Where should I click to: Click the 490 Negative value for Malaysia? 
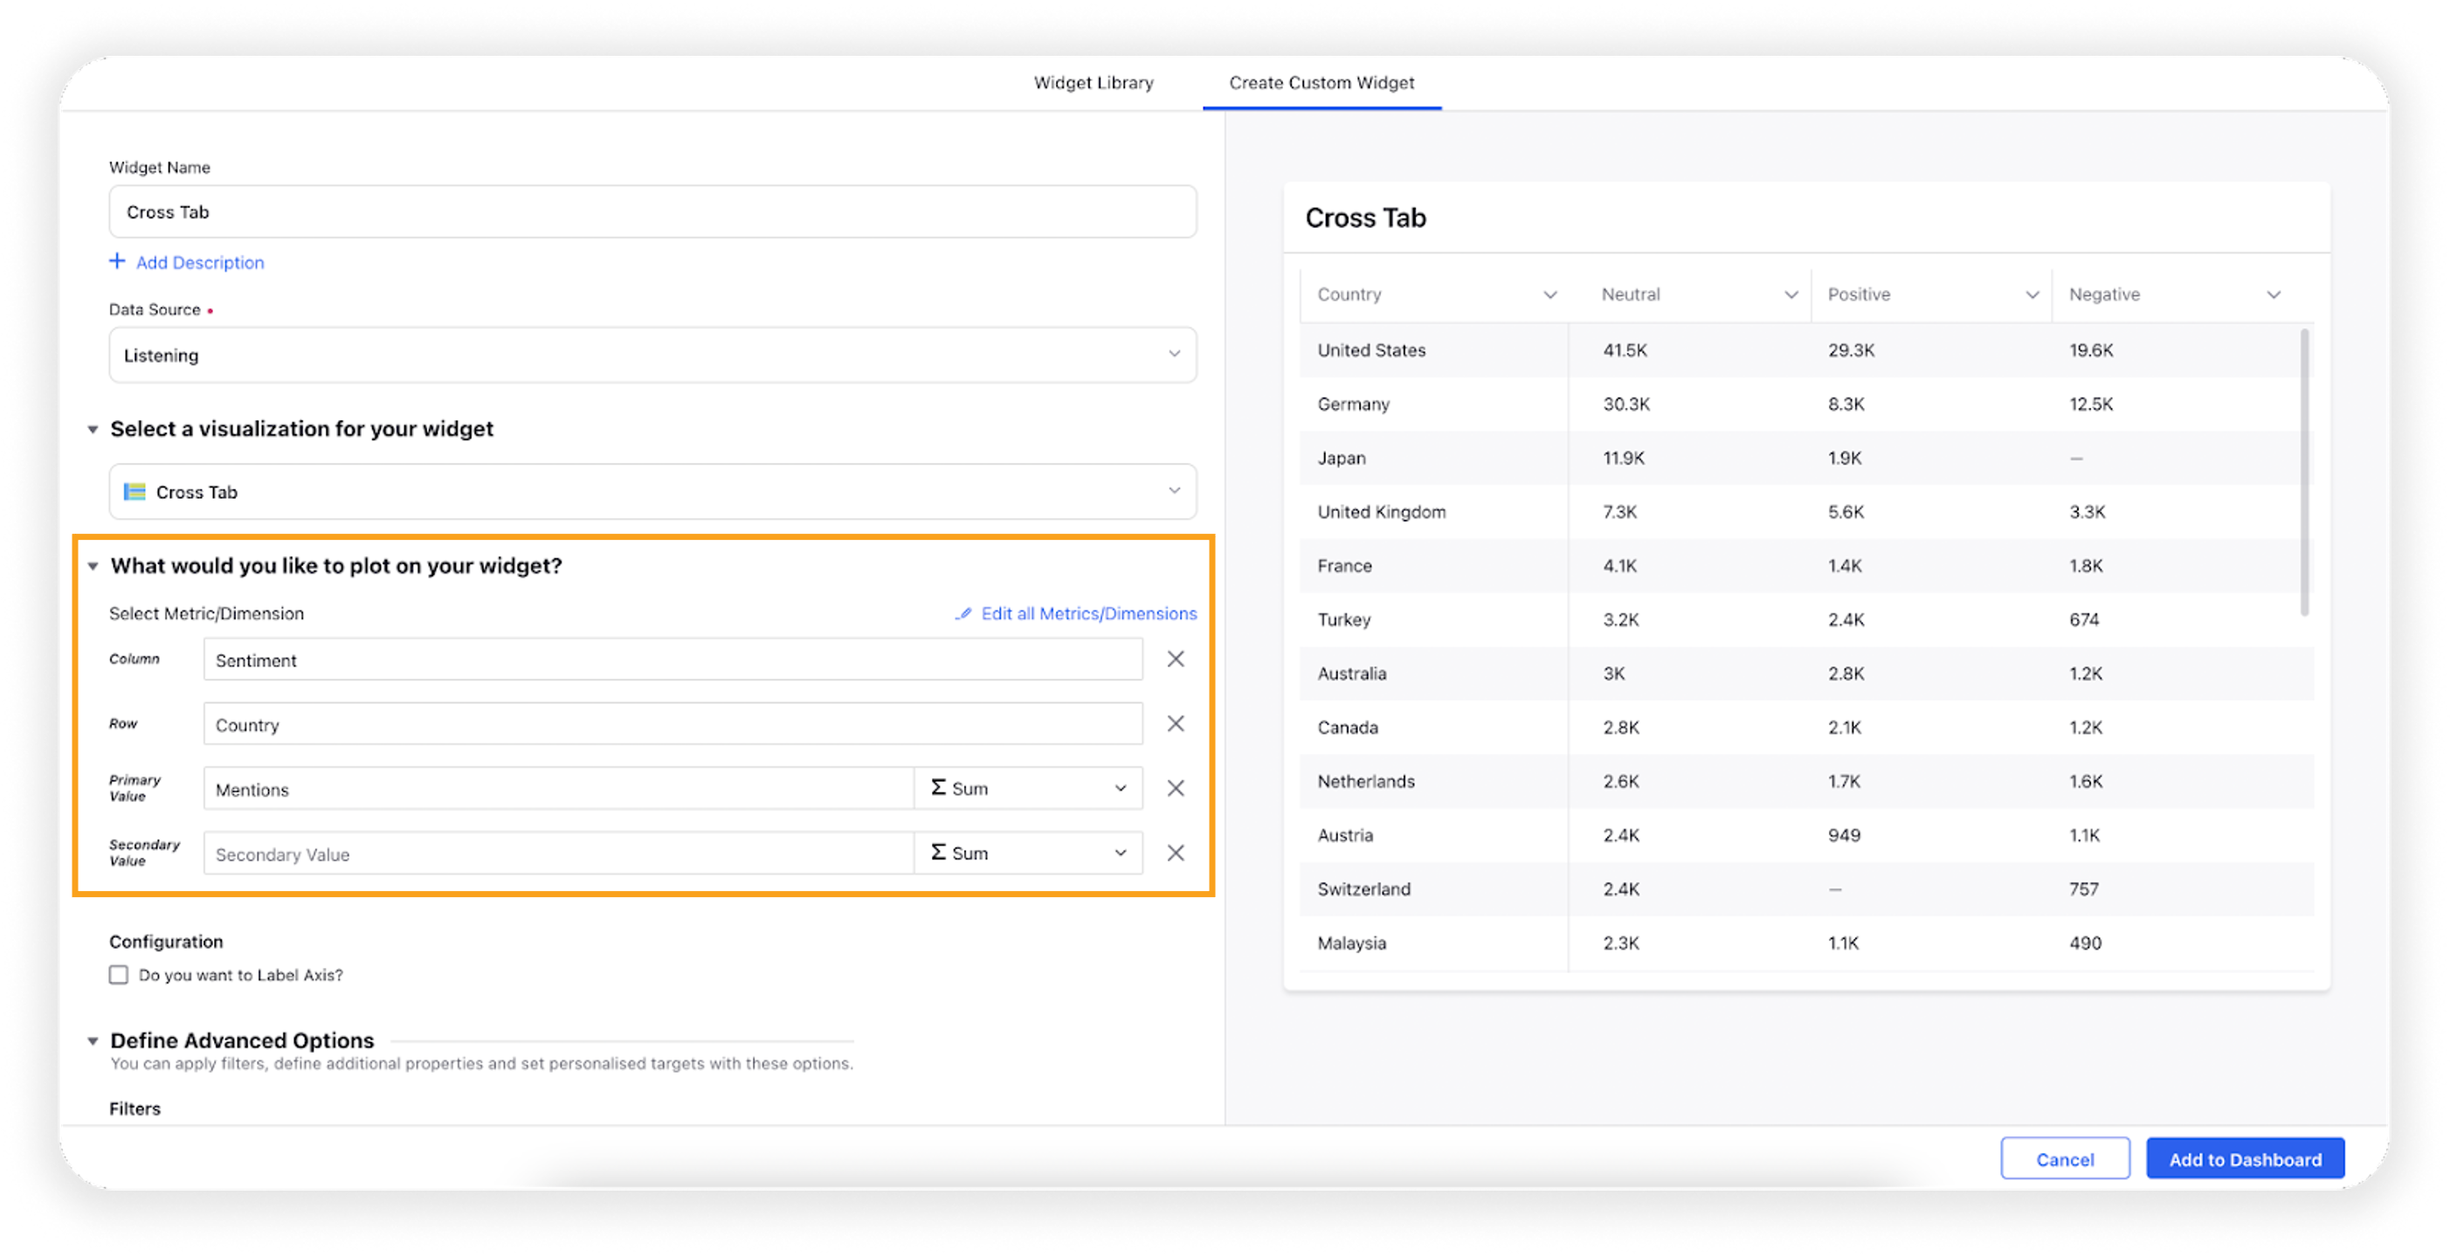coord(2085,943)
